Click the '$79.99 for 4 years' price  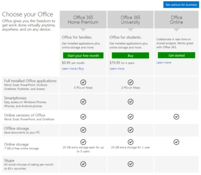122,63
